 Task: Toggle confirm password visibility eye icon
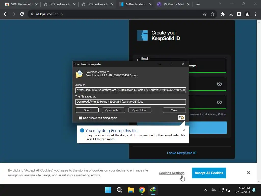point(219,102)
